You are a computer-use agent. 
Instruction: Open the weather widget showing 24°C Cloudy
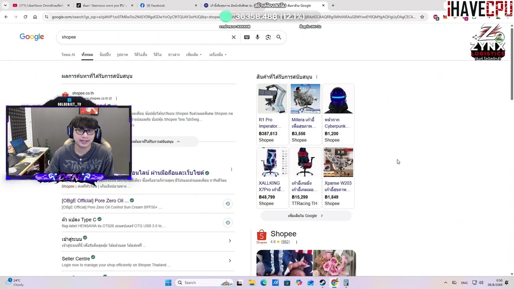tap(15, 283)
